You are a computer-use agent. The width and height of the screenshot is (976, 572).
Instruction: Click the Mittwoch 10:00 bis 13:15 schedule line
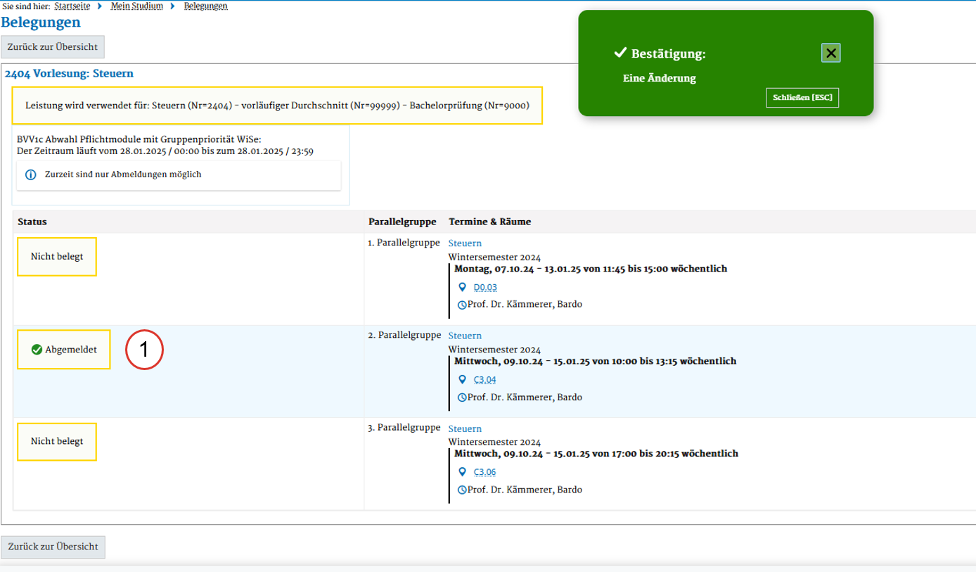[x=595, y=362]
